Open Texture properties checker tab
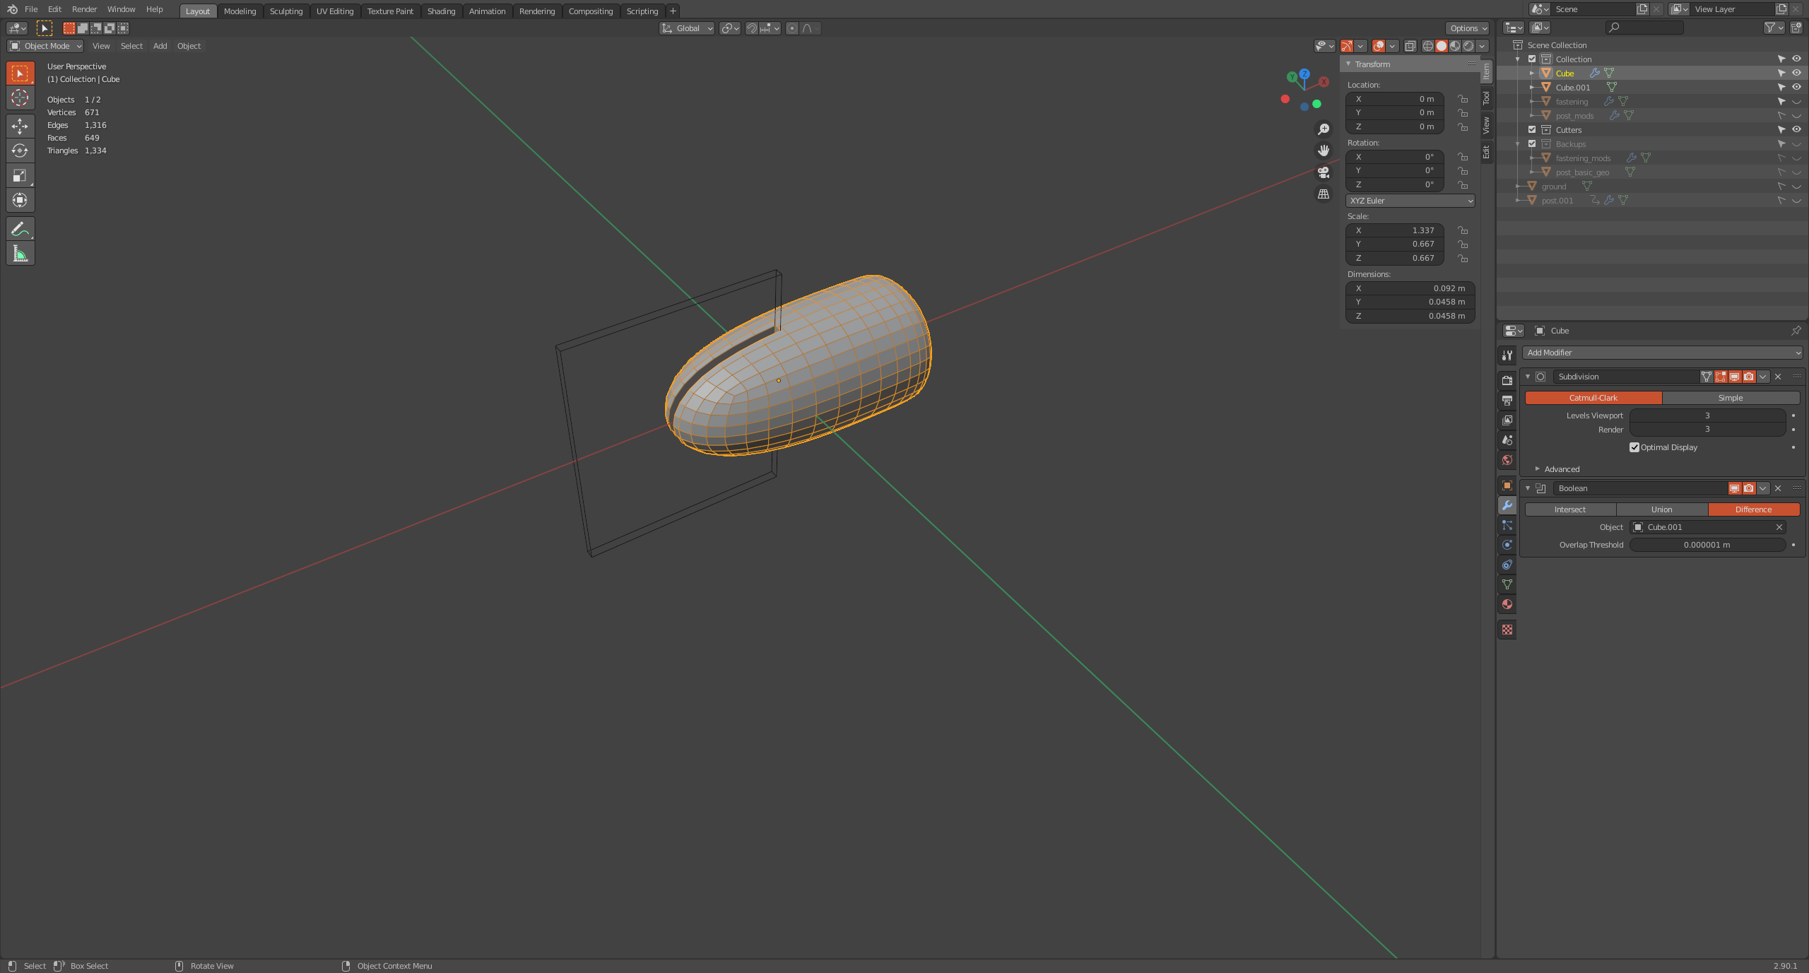Viewport: 1809px width, 973px height. (1507, 630)
